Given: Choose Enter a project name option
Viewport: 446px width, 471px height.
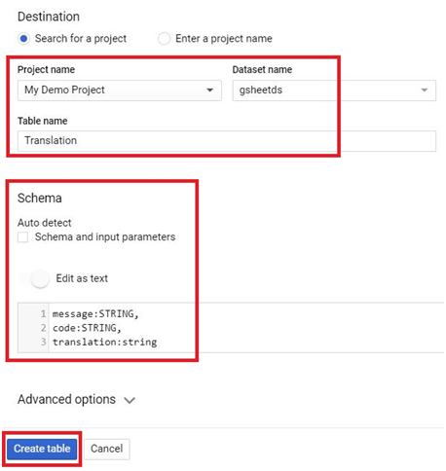Looking at the screenshot, I should coord(164,39).
